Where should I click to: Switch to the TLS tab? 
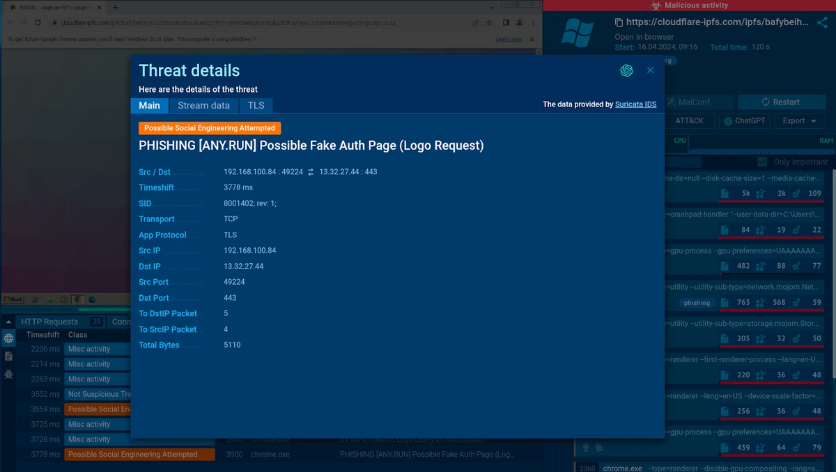256,106
